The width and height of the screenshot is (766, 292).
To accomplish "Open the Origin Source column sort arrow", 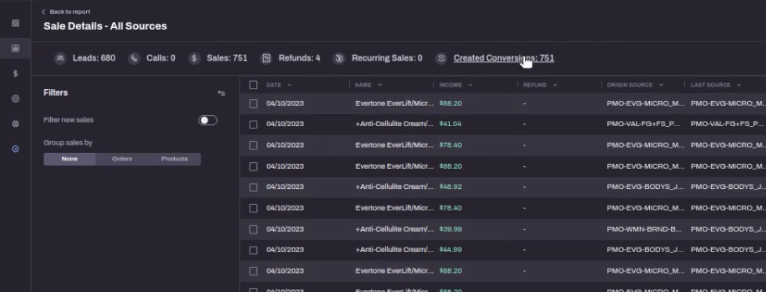I will coord(661,85).
